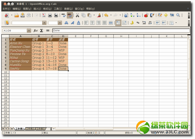
Task: Click the Print file directly icon
Action: point(50,15)
